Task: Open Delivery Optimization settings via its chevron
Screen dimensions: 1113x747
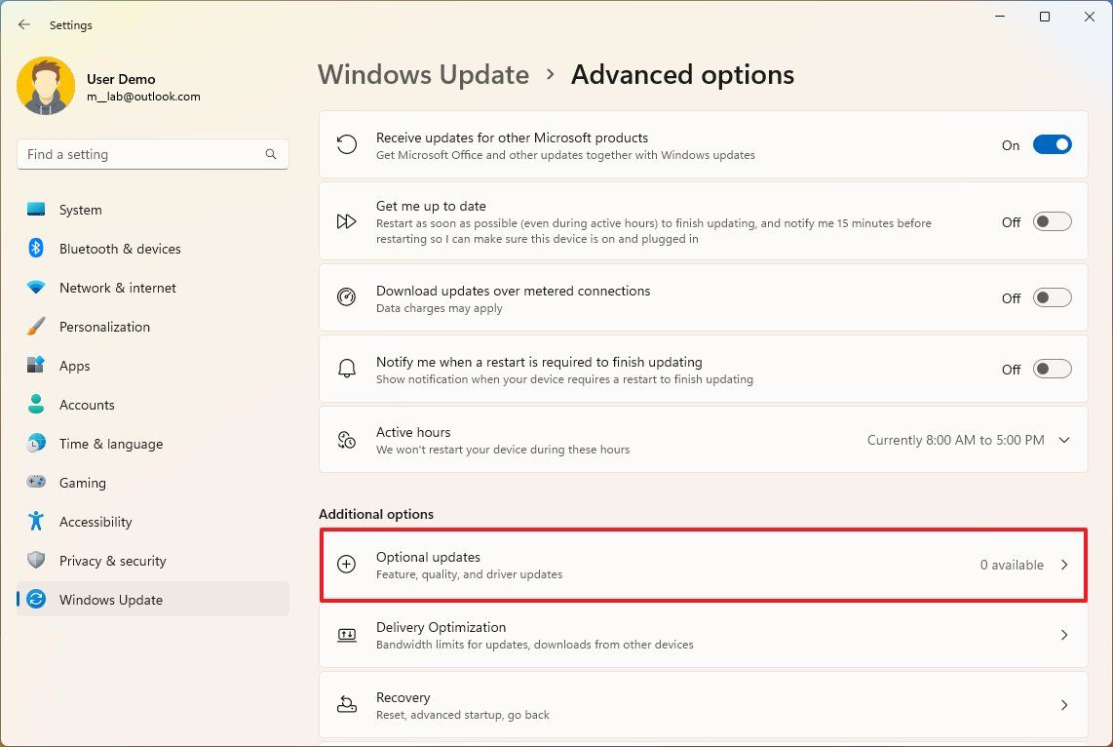Action: pos(1064,635)
